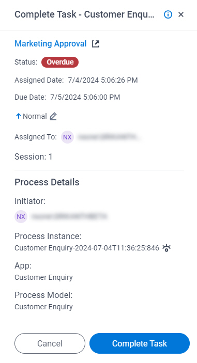Image resolution: width=197 pixels, height=363 pixels.
Task: Click the NX avatar under Initiator
Action: (21, 216)
